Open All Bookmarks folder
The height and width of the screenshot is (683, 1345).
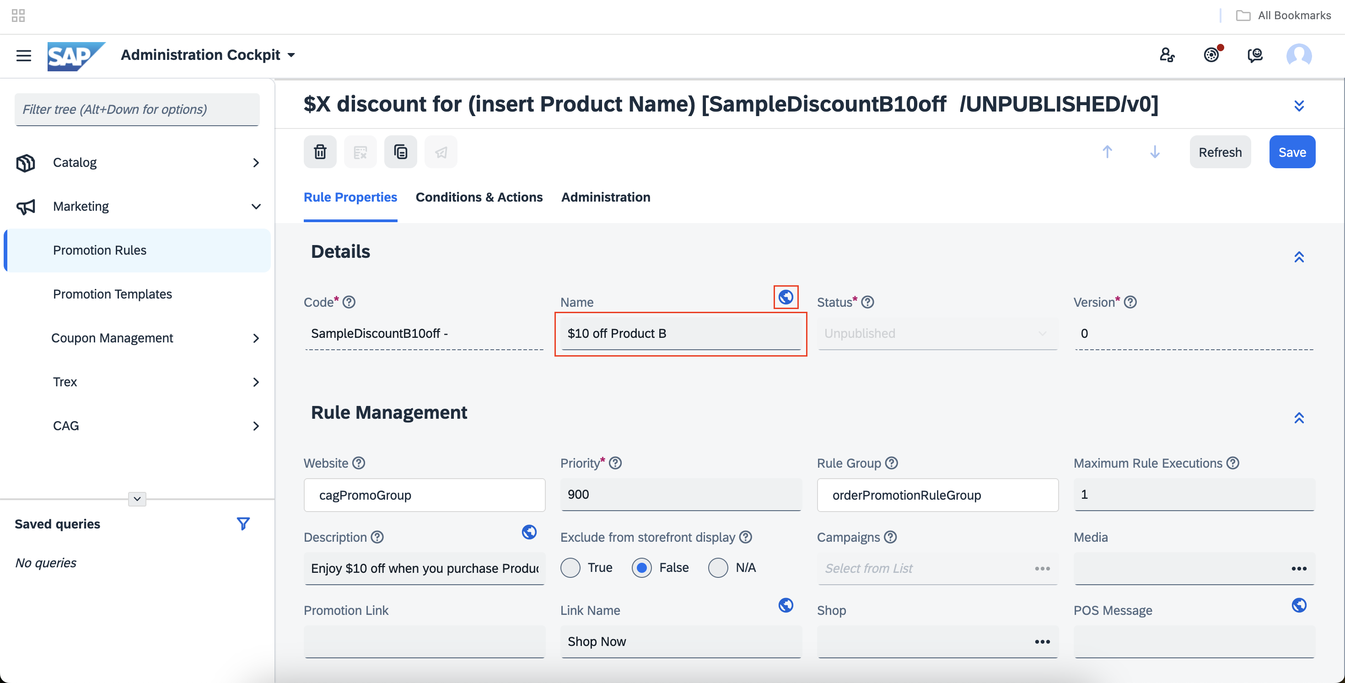[1284, 16]
